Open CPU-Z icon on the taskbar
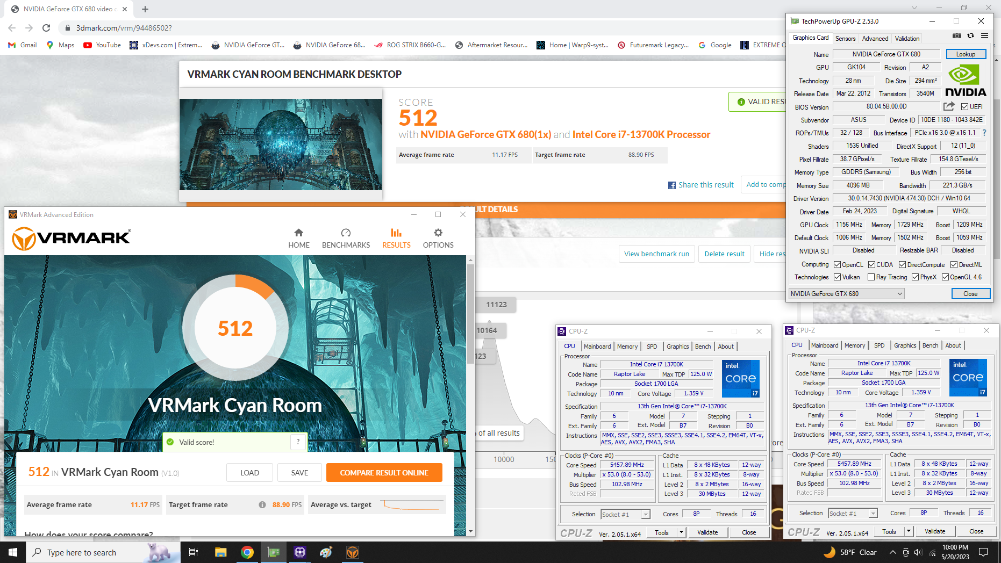Image resolution: width=1001 pixels, height=563 pixels. click(300, 552)
